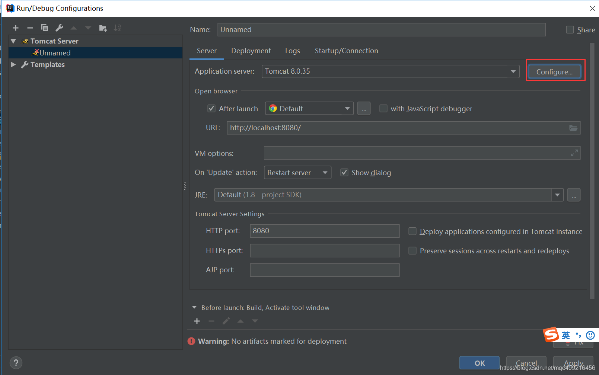599x375 pixels.
Task: Toggle Sogou English/Chinese mode
Action: coord(566,335)
